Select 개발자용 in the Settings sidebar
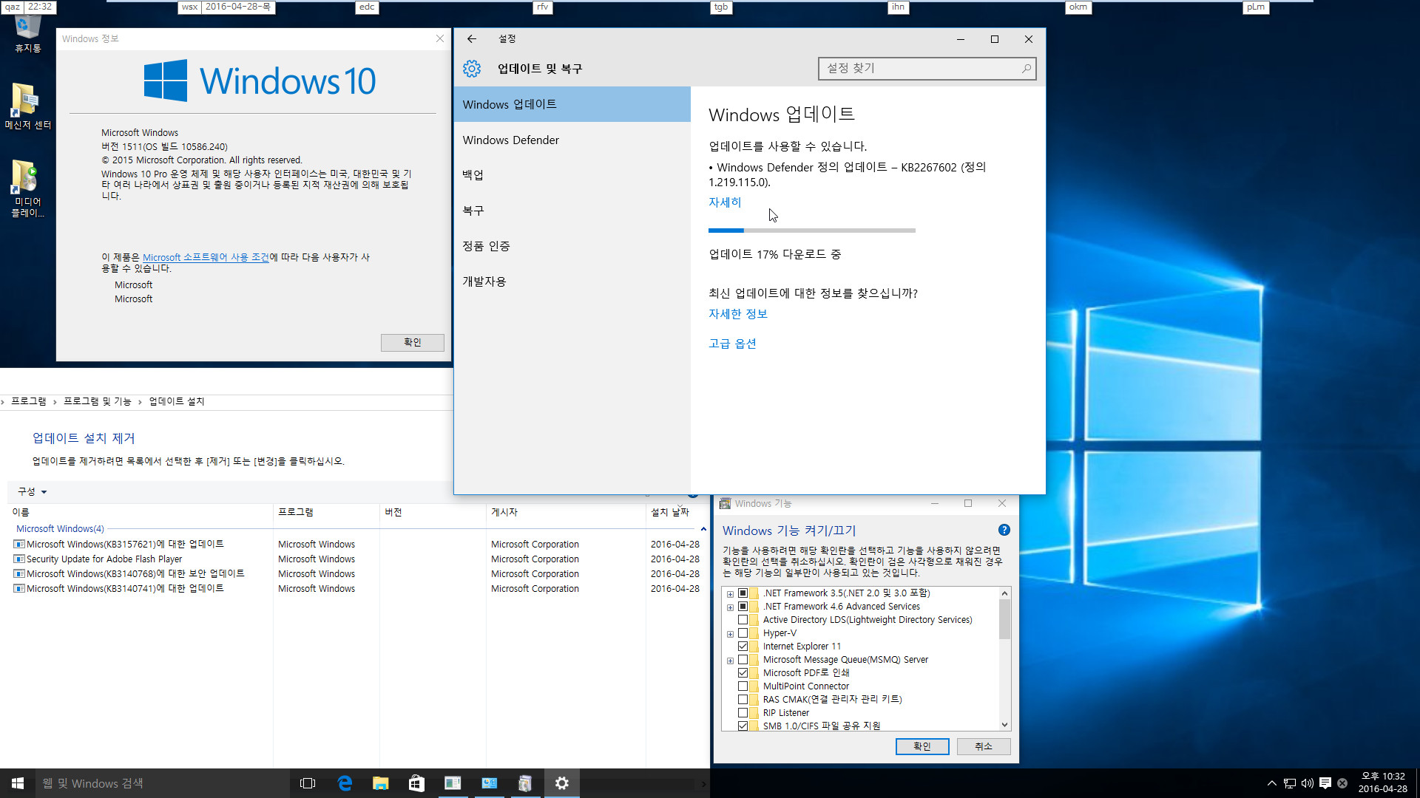This screenshot has width=1420, height=798. pos(572,282)
